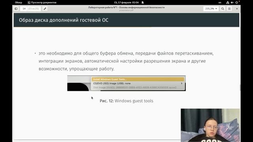This screenshot has height=142, width=253.
Task: Click the window title Лабораторная работа №1
Action: click(126, 7)
